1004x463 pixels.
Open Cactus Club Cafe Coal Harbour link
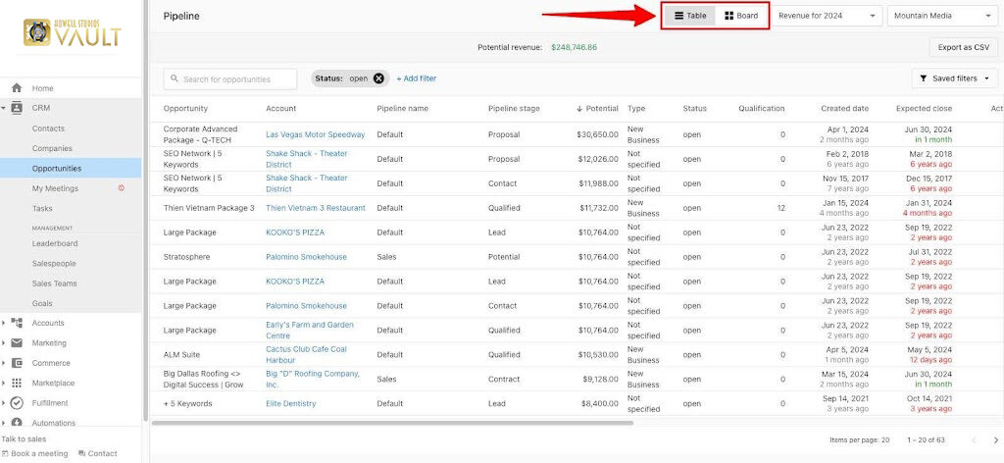pyautogui.click(x=307, y=355)
